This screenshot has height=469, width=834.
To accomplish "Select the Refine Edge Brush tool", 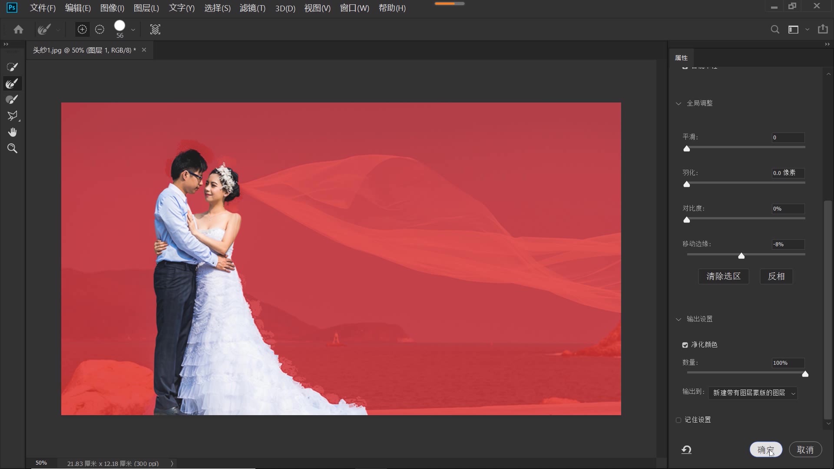I will point(12,83).
